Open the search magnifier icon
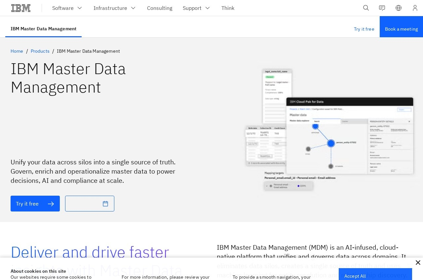Screen dimensions: 423x280 (366, 8)
